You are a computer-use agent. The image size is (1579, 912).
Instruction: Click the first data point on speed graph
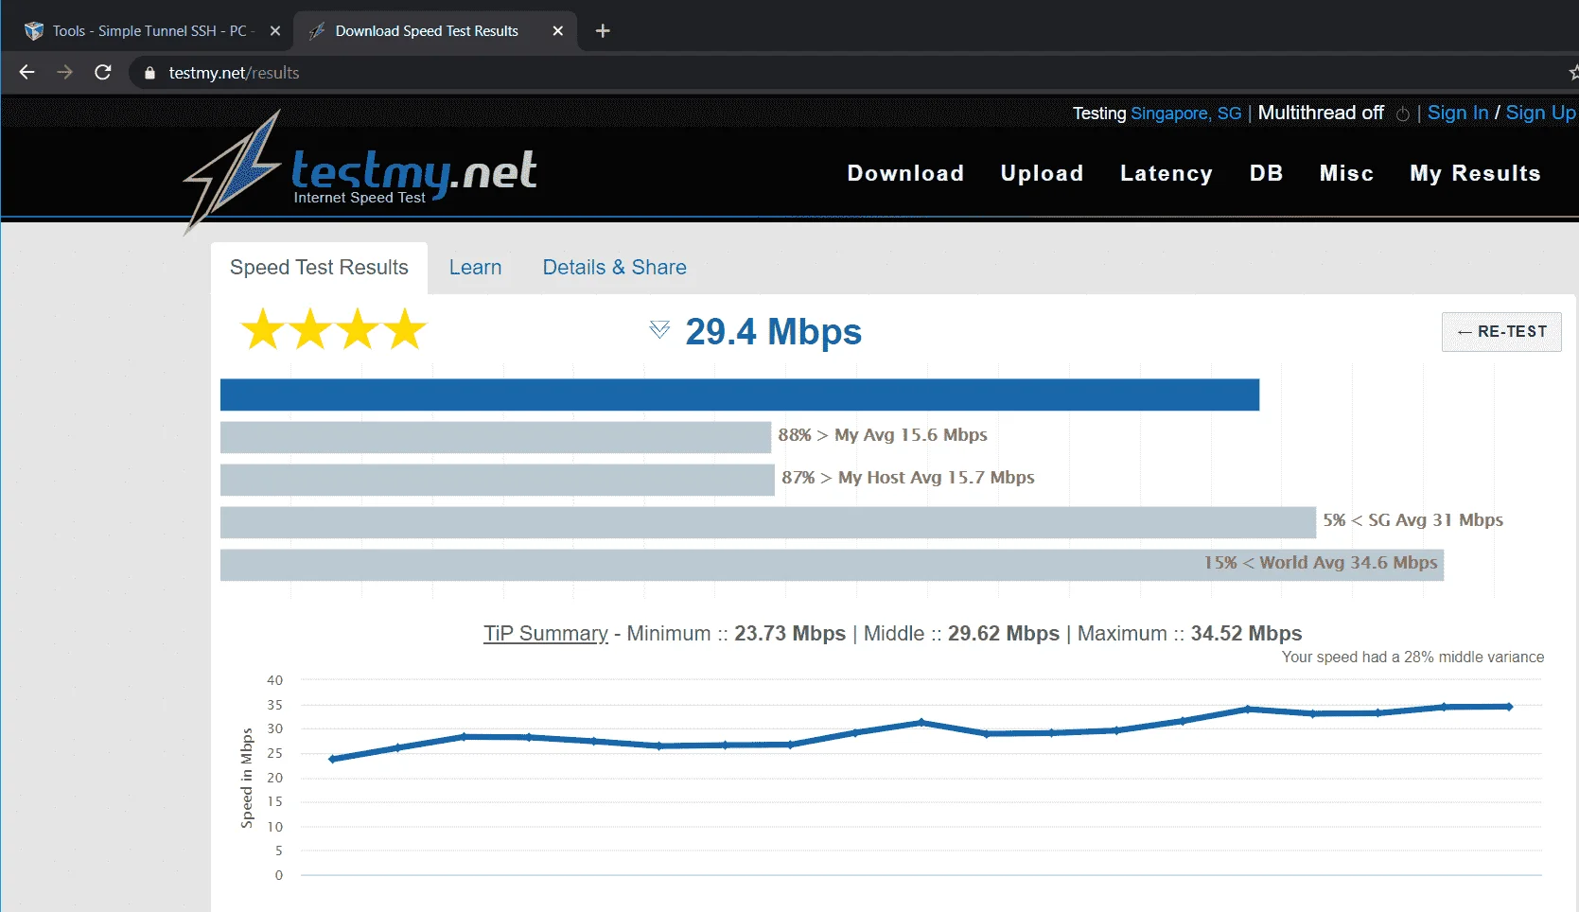[332, 759]
